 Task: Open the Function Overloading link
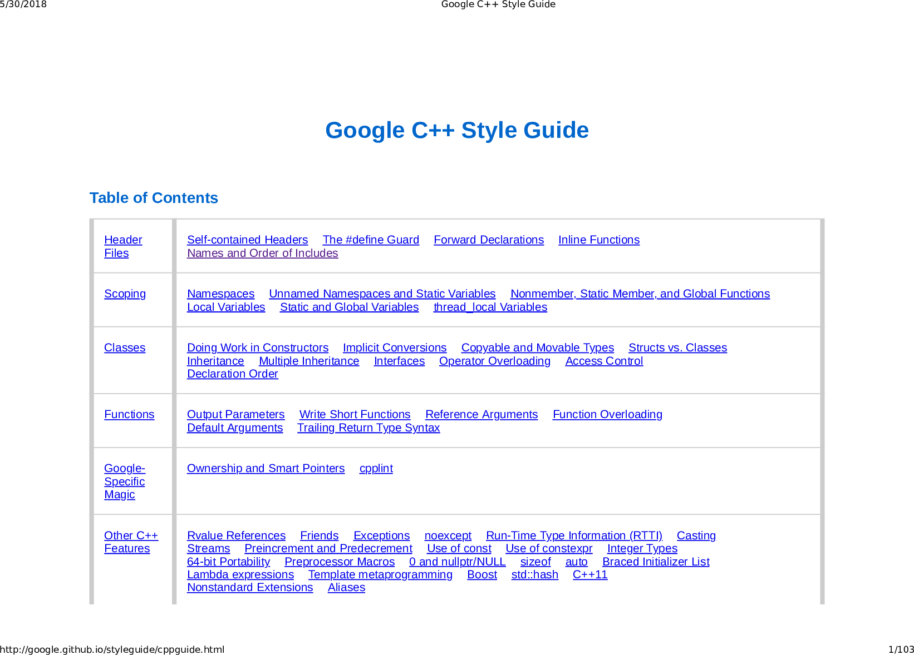click(607, 414)
